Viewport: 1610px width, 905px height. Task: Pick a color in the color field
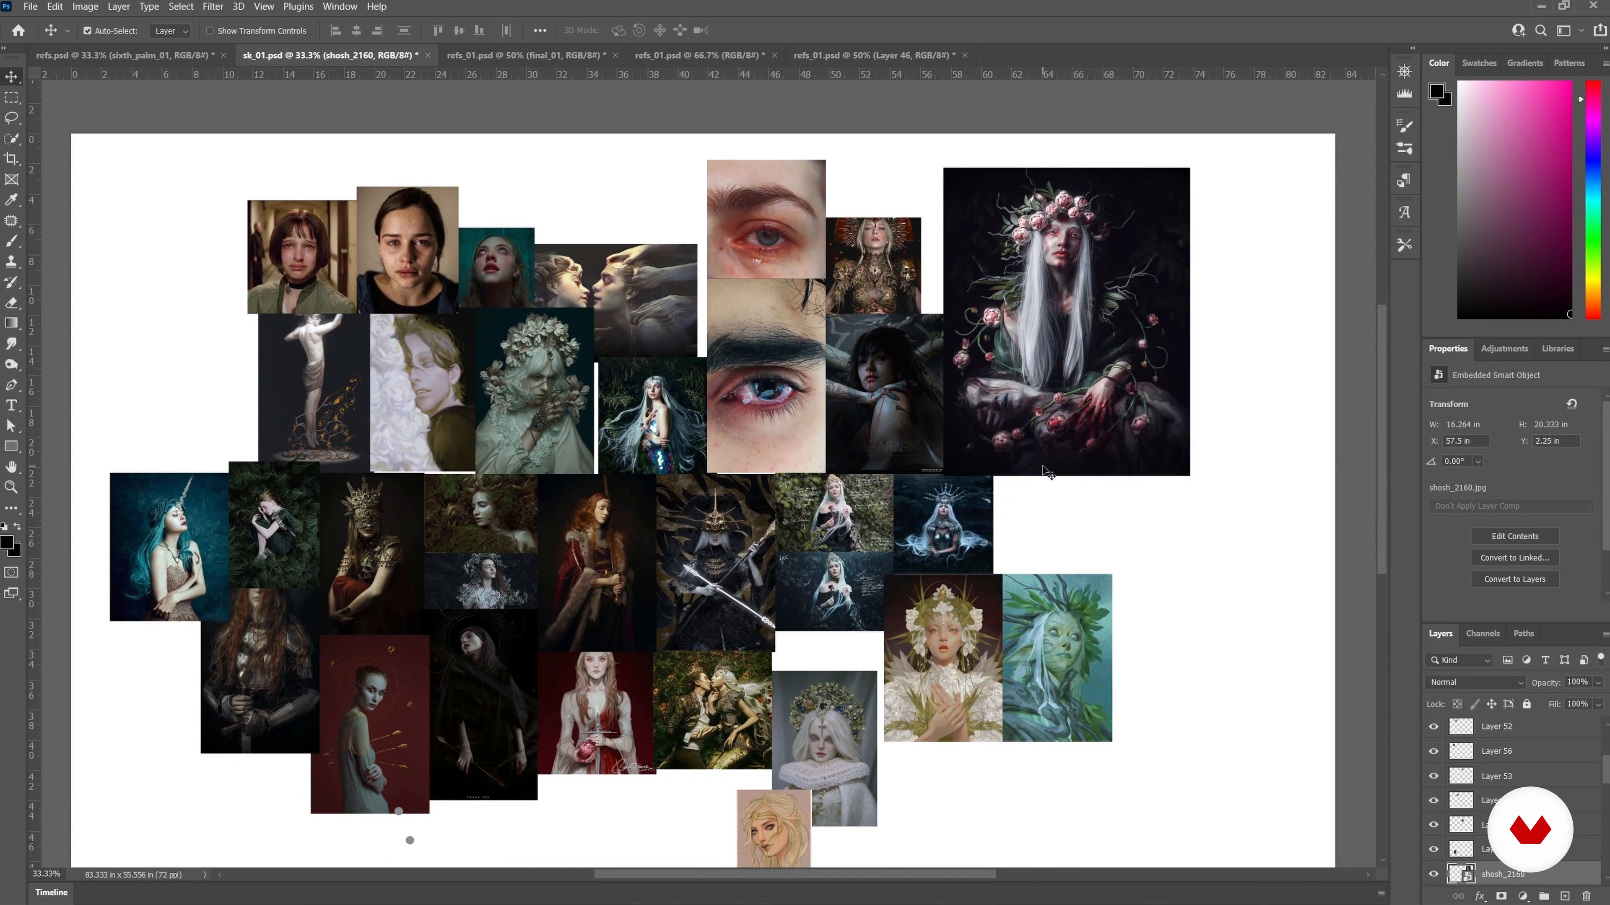(1514, 200)
